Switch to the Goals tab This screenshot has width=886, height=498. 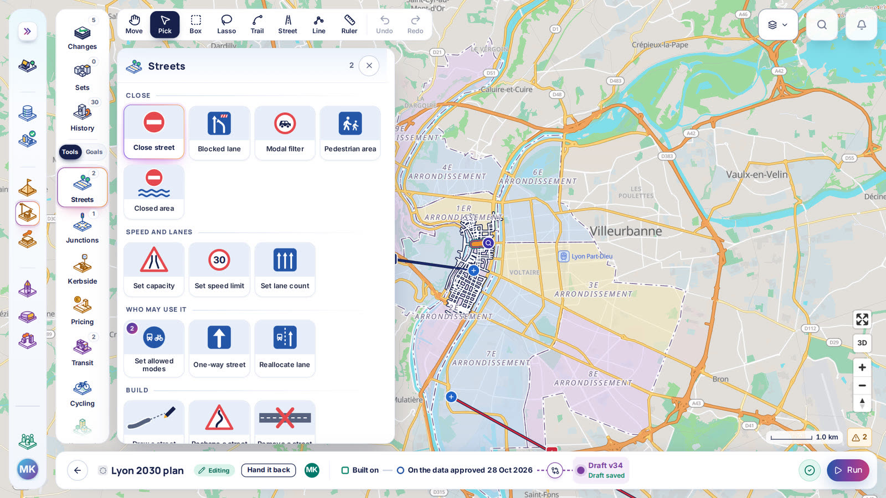(x=94, y=152)
